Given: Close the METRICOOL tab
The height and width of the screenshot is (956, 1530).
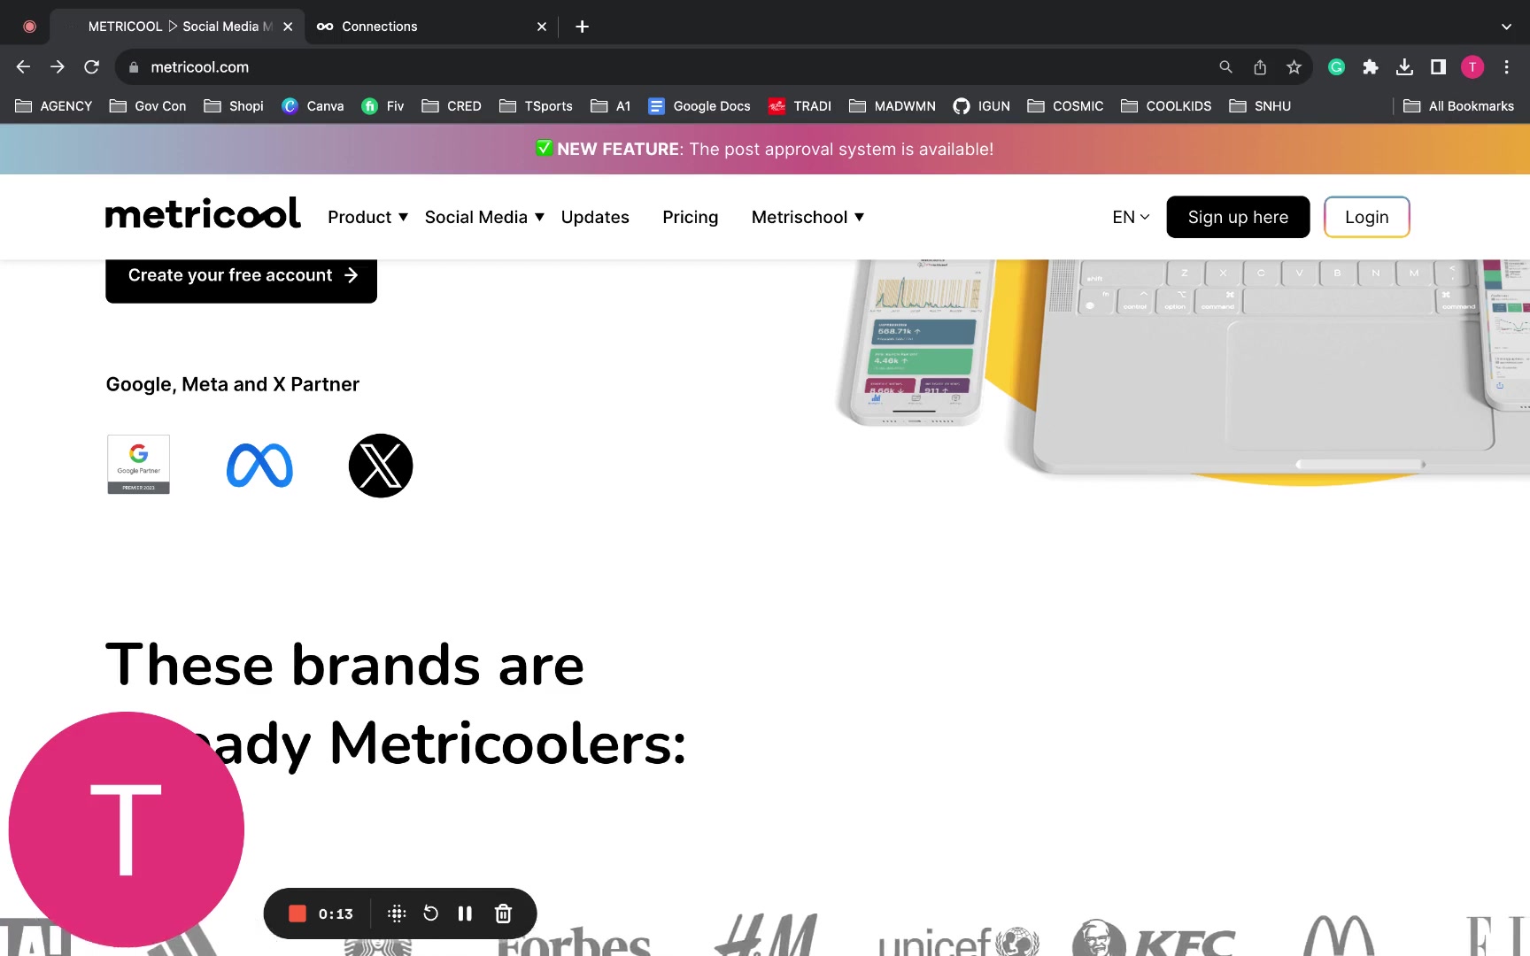Looking at the screenshot, I should 288,27.
